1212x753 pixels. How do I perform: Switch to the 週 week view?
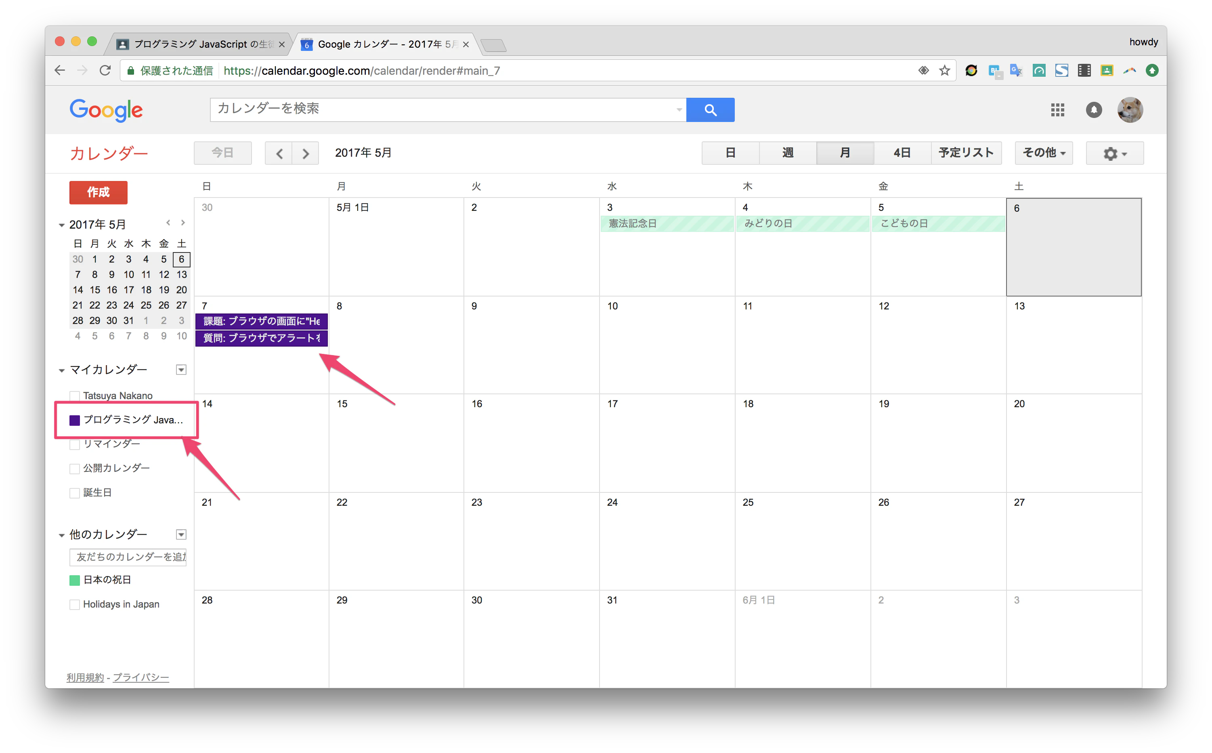click(787, 153)
